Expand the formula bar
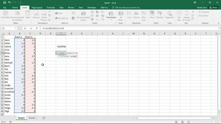The image size is (221, 124). pyautogui.click(x=219, y=28)
